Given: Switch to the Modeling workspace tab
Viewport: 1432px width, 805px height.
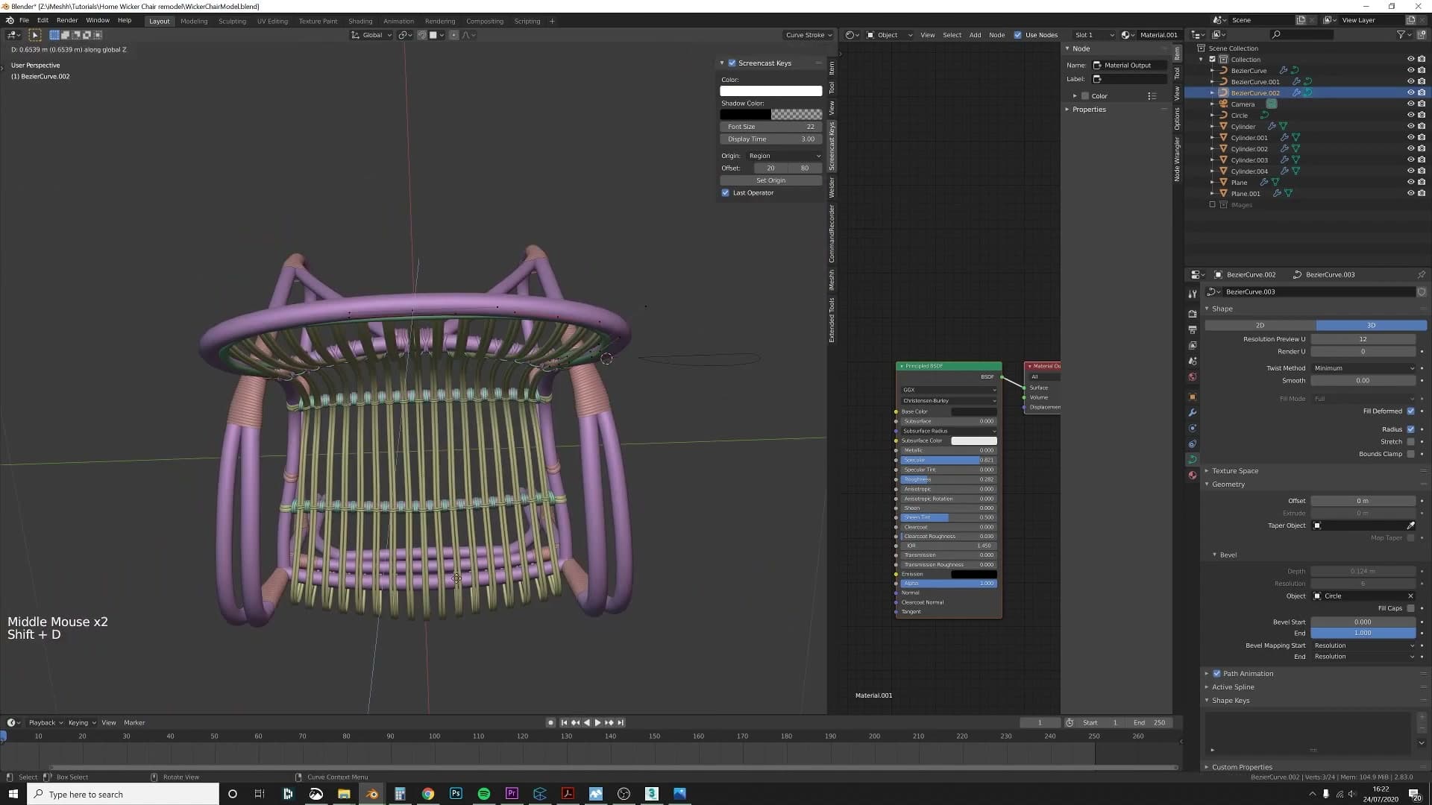Looking at the screenshot, I should (194, 21).
